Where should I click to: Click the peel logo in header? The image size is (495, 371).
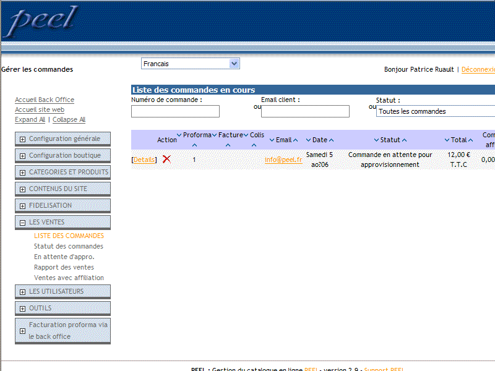(x=42, y=21)
